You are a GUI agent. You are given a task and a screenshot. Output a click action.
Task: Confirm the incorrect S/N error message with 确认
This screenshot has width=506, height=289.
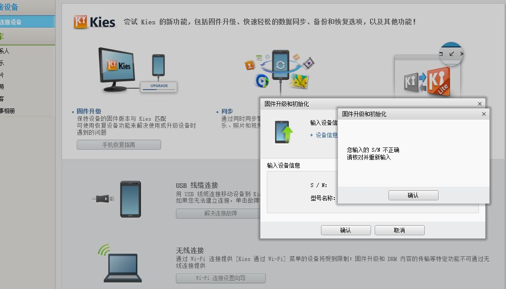[x=413, y=195]
